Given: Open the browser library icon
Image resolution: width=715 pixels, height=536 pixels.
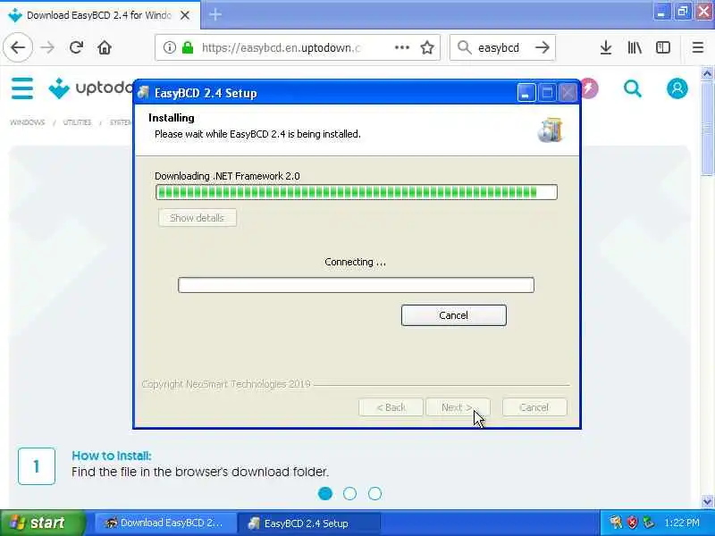Looking at the screenshot, I should point(635,47).
